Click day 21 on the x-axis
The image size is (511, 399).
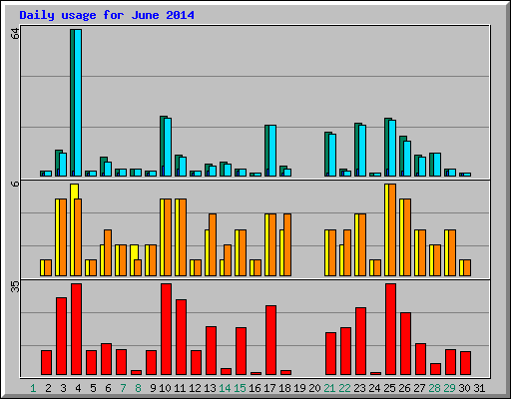329,388
